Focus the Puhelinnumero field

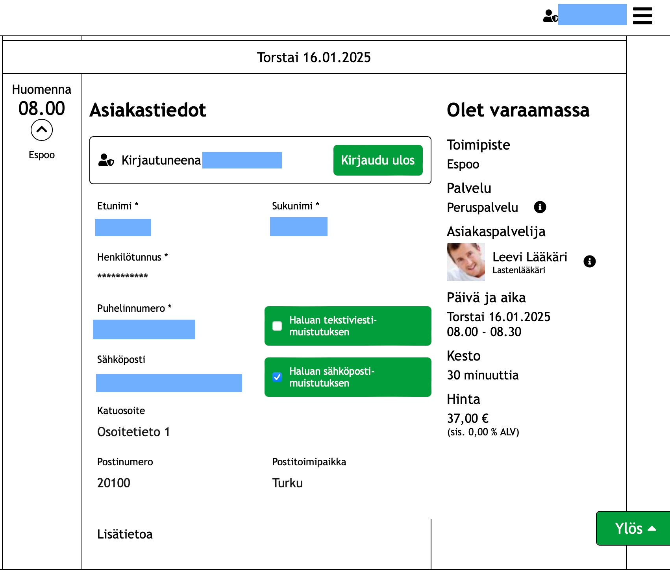pyautogui.click(x=144, y=329)
